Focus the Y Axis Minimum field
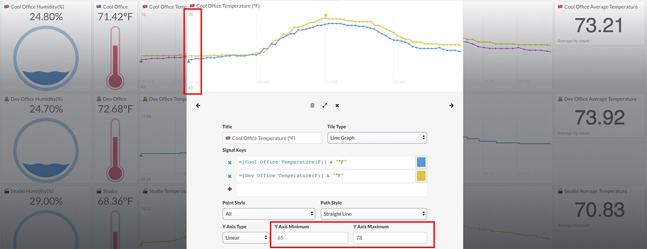 point(311,238)
